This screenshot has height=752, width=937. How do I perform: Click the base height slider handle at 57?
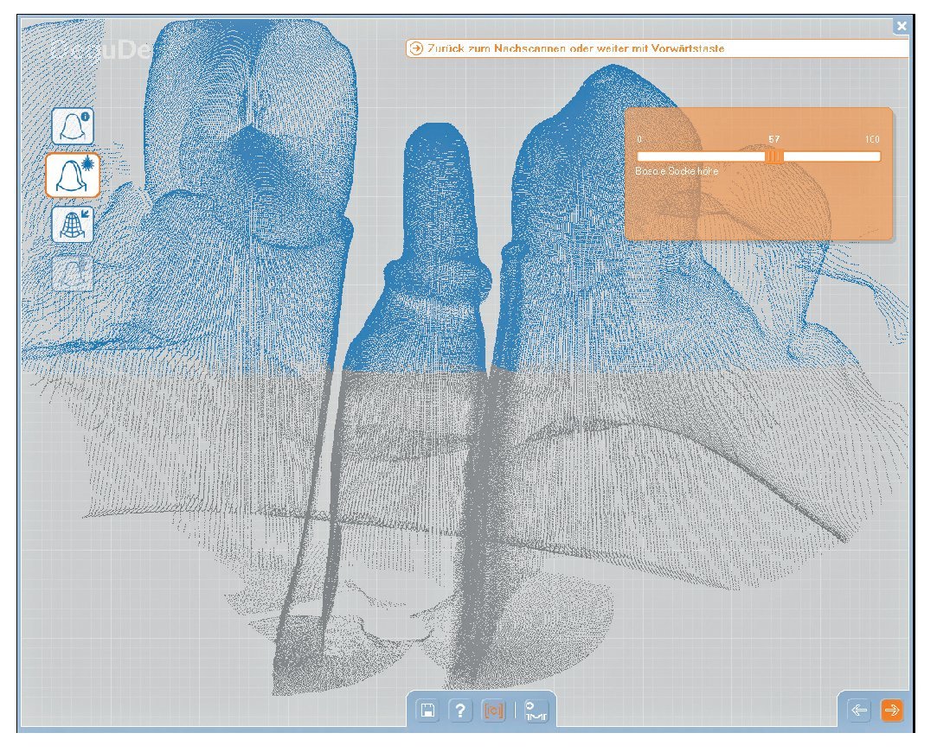pyautogui.click(x=775, y=156)
